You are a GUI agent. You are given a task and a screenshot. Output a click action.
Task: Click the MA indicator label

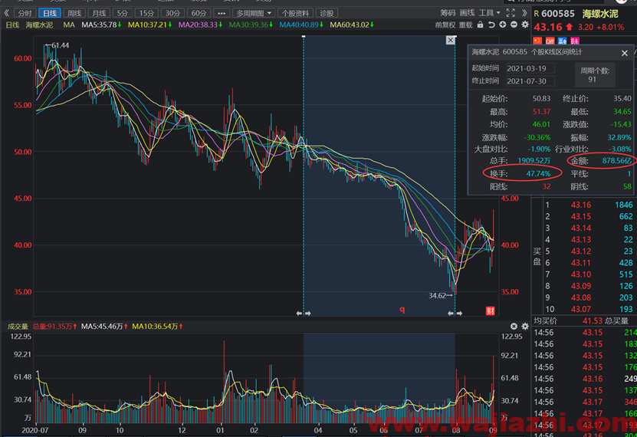click(x=69, y=25)
